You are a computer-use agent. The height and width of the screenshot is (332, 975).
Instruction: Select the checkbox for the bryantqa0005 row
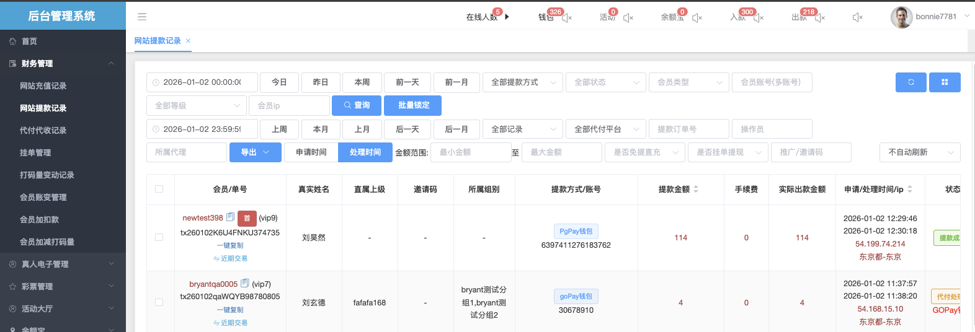(159, 302)
